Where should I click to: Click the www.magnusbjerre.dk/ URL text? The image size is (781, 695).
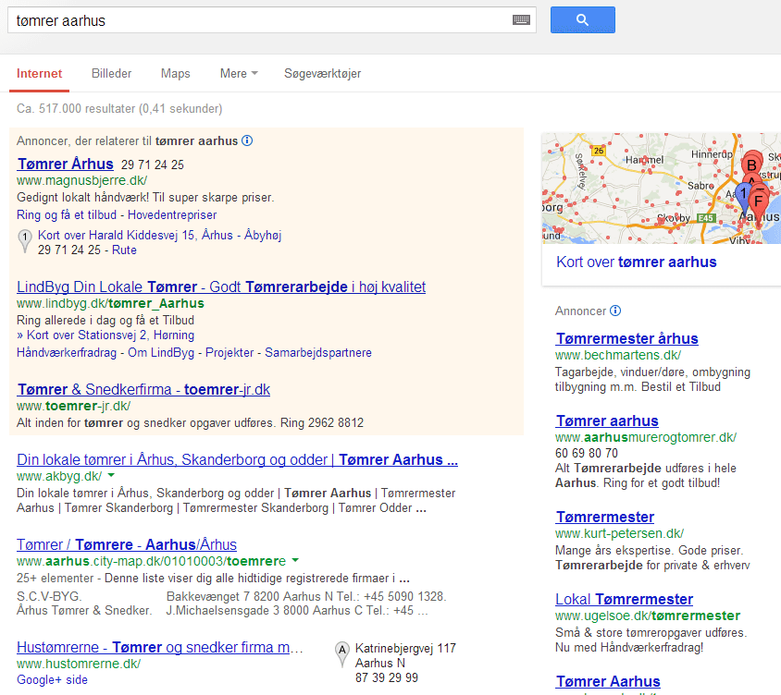81,180
